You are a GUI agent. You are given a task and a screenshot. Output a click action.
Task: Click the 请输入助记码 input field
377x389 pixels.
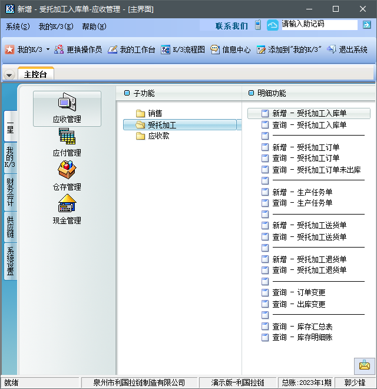point(318,25)
